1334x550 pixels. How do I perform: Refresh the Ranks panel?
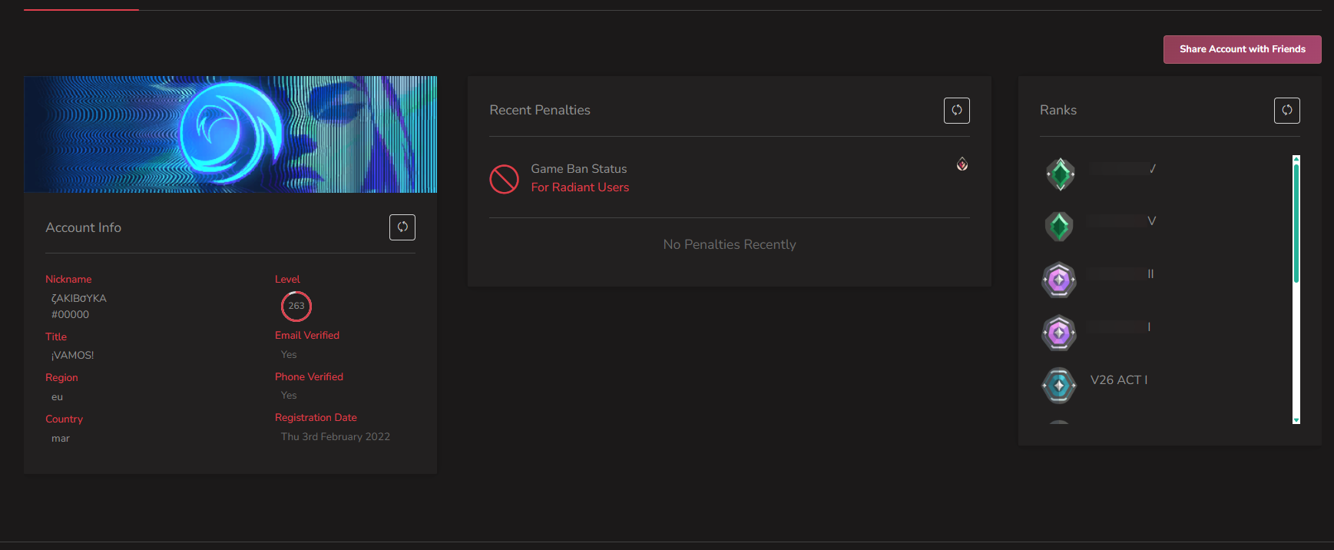click(1287, 111)
